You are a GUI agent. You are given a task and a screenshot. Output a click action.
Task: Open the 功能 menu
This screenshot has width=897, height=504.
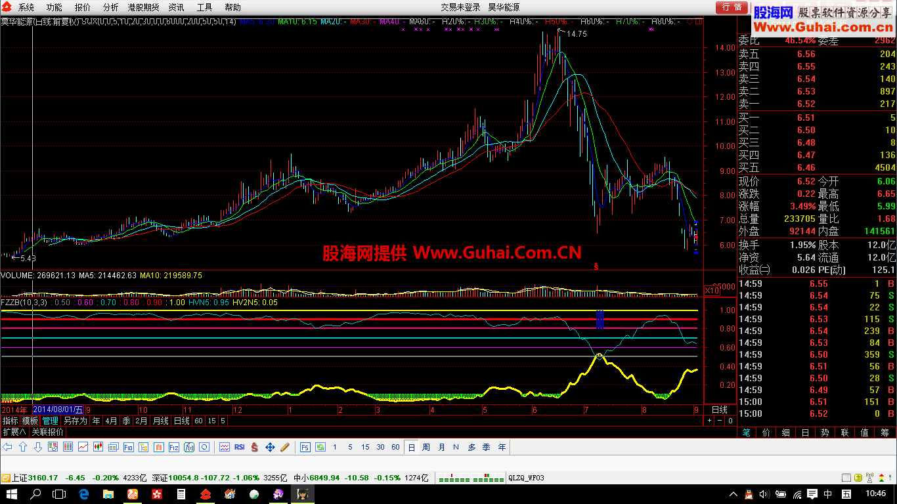click(x=55, y=7)
